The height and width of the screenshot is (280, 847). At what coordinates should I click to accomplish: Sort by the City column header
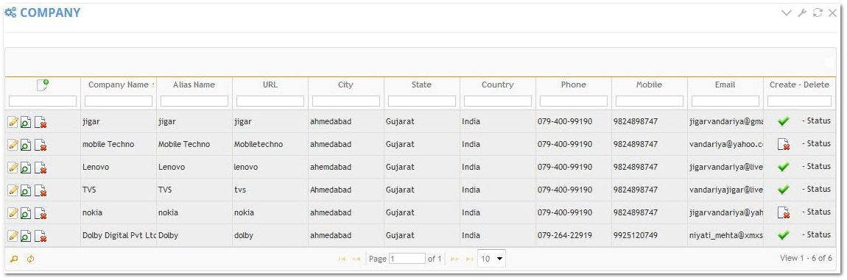click(345, 85)
